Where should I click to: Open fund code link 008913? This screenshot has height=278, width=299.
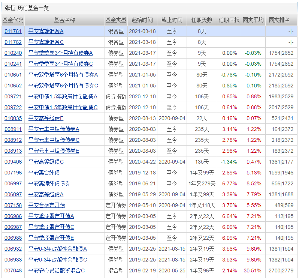click(13, 151)
